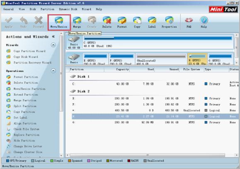
Task: Select F: partition block in disk map
Action: coord(122,59)
